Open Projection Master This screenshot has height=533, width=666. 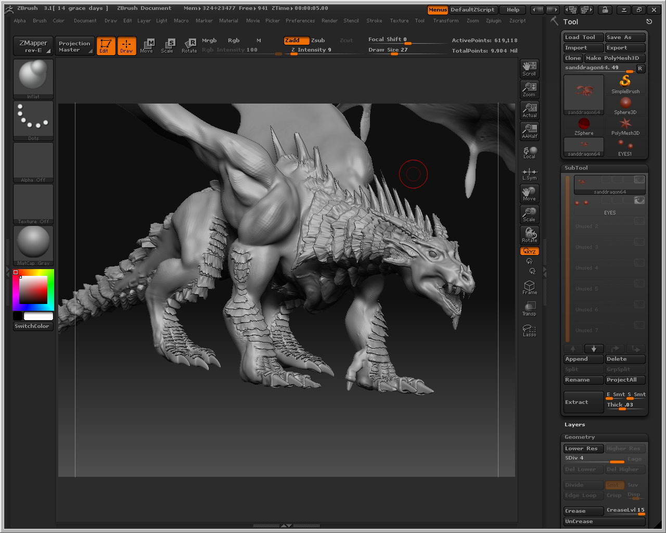[x=74, y=46]
